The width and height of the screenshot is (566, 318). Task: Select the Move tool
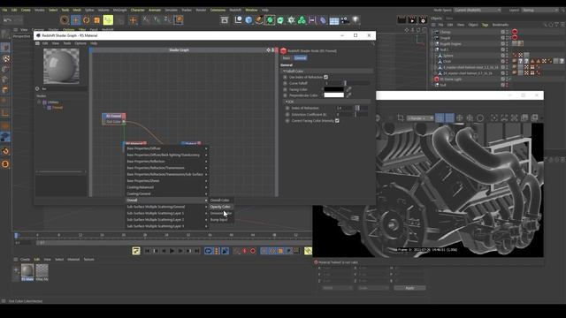pos(75,20)
